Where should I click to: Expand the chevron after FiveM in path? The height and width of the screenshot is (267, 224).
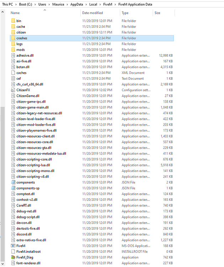(x=115, y=4)
